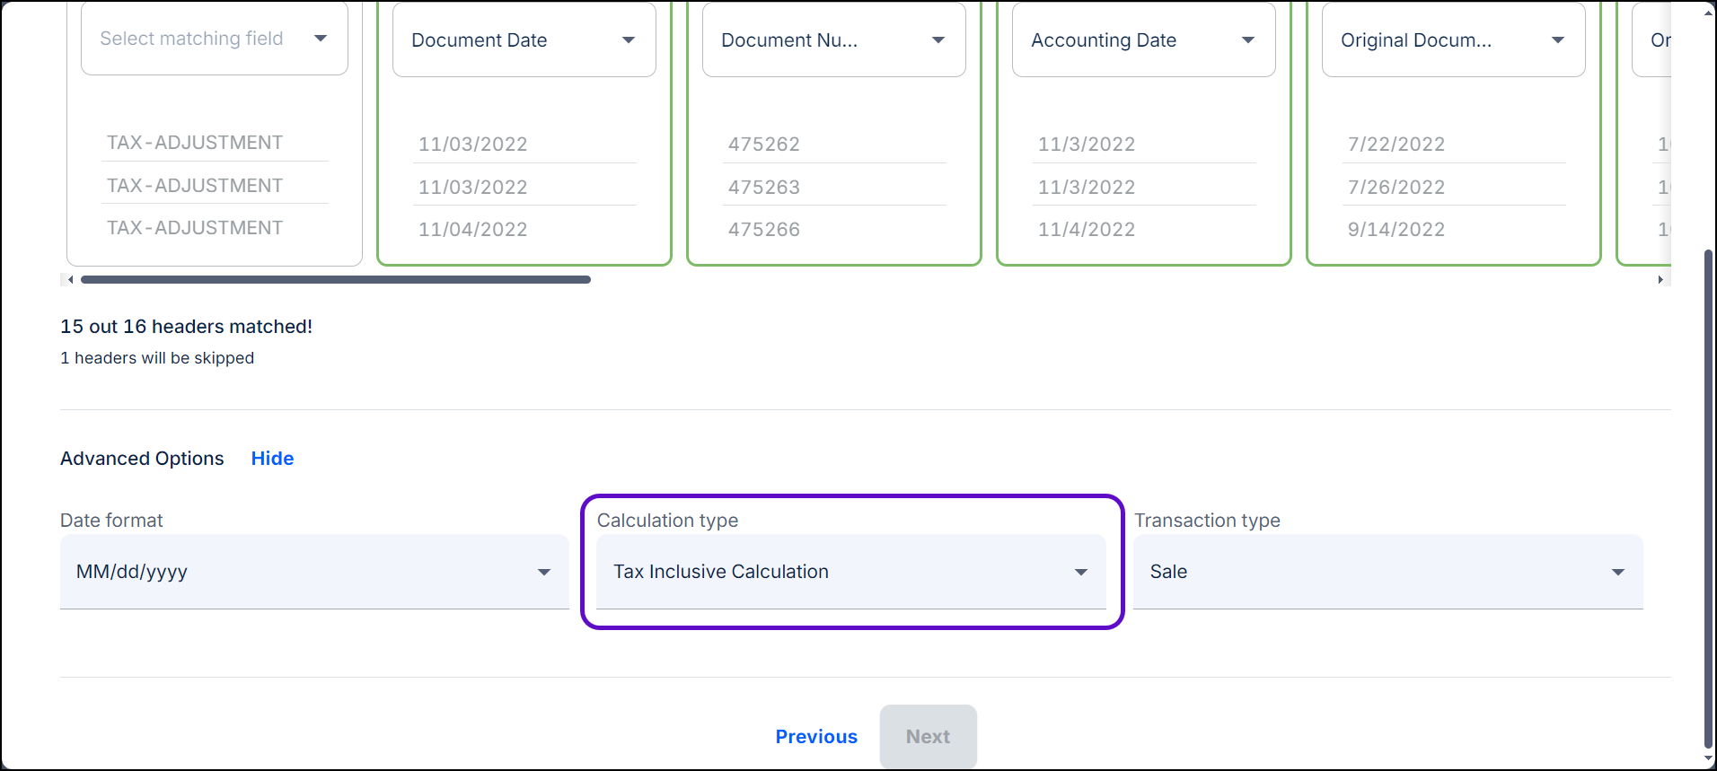The height and width of the screenshot is (771, 1717).
Task: Open the 'Select matching field' dropdown
Action: (214, 39)
